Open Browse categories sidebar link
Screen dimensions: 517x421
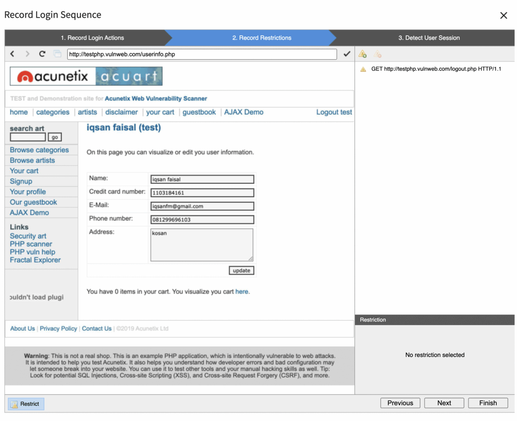pyautogui.click(x=39, y=150)
